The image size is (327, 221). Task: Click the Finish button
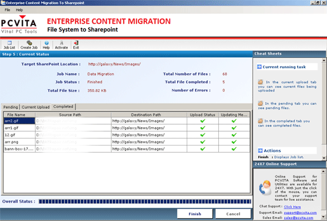(195, 214)
